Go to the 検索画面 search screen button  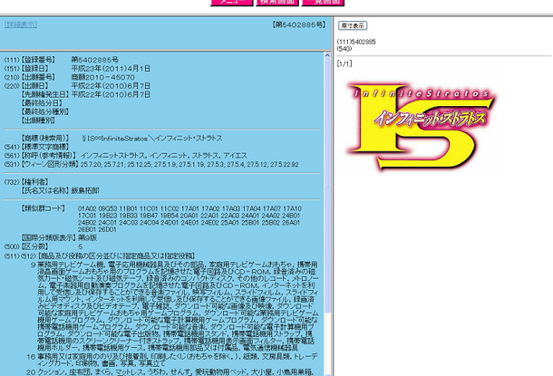click(x=277, y=3)
